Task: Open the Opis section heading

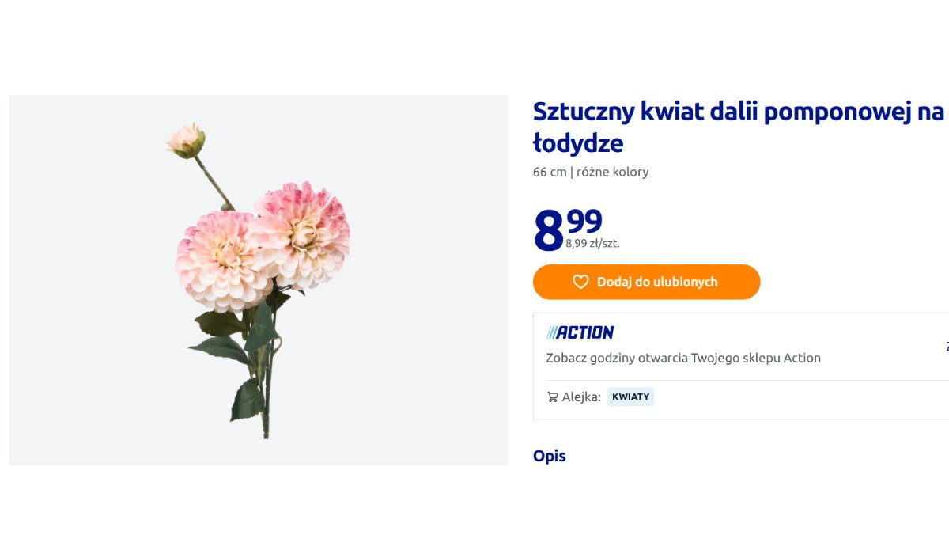Action: (x=550, y=456)
